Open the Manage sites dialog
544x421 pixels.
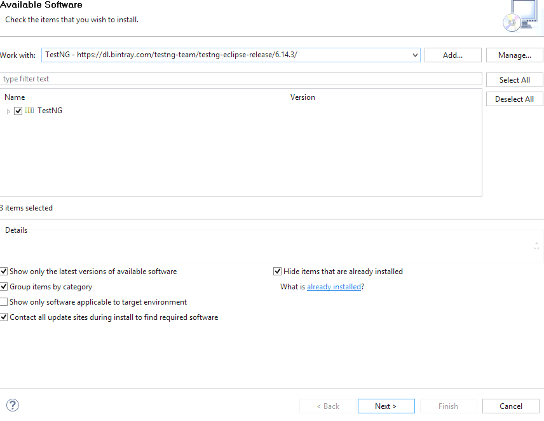point(514,55)
